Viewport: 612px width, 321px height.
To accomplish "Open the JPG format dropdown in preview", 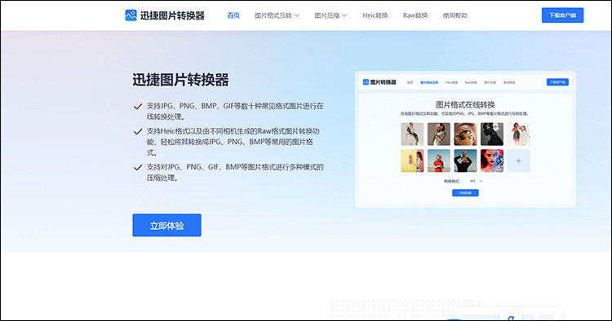I will point(477,181).
